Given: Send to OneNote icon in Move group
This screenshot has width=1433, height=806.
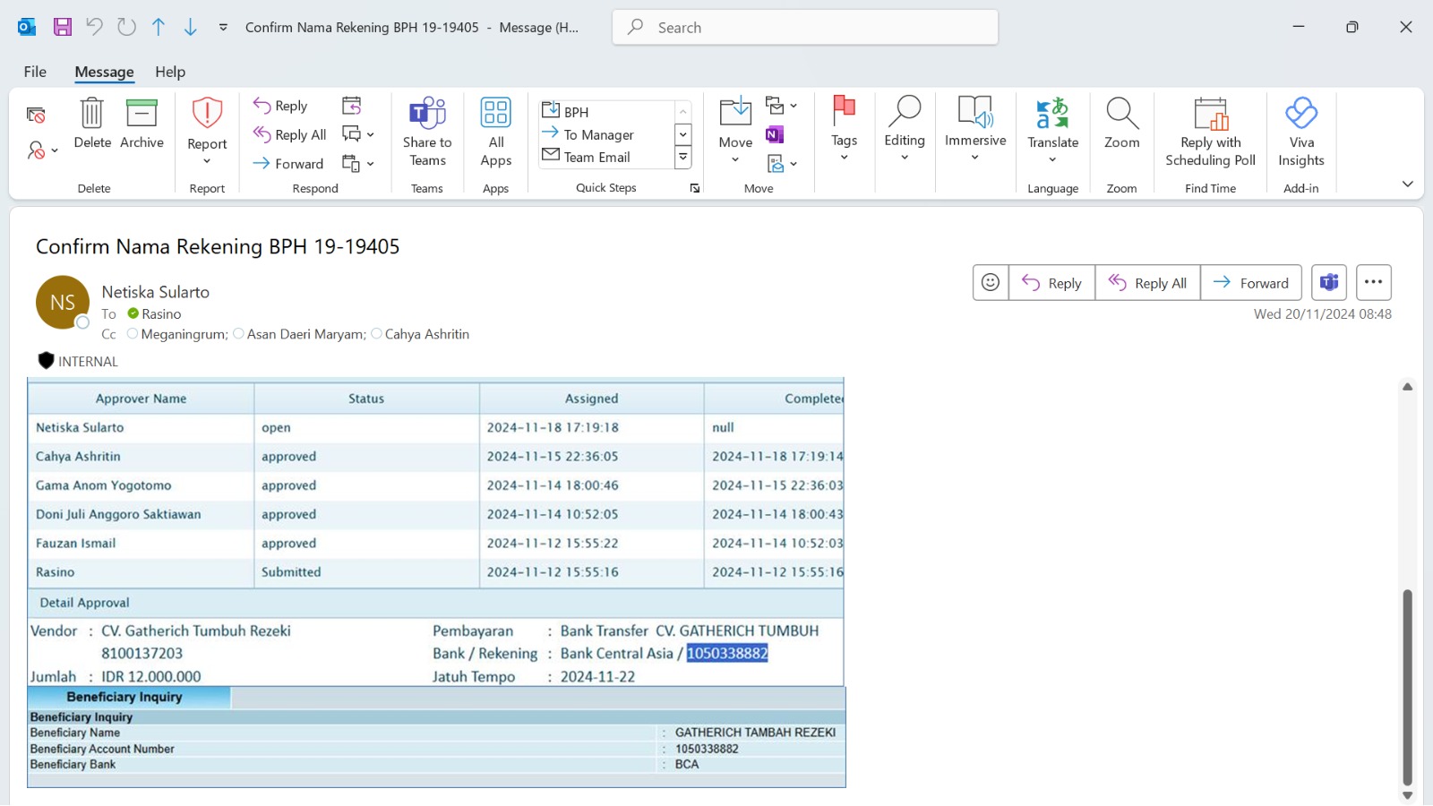Looking at the screenshot, I should pyautogui.click(x=775, y=134).
